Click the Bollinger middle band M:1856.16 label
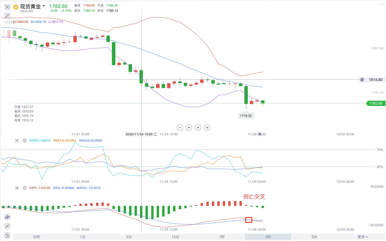 point(38,22)
